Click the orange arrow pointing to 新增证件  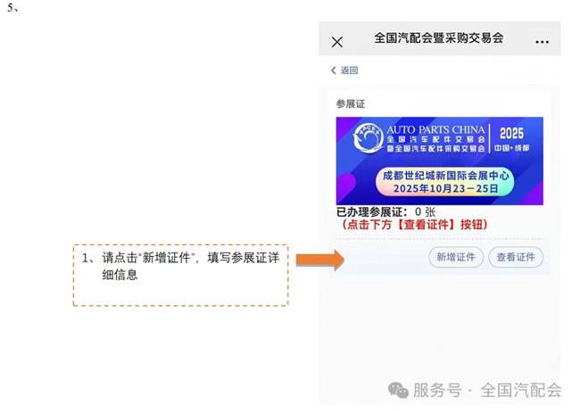click(x=320, y=260)
